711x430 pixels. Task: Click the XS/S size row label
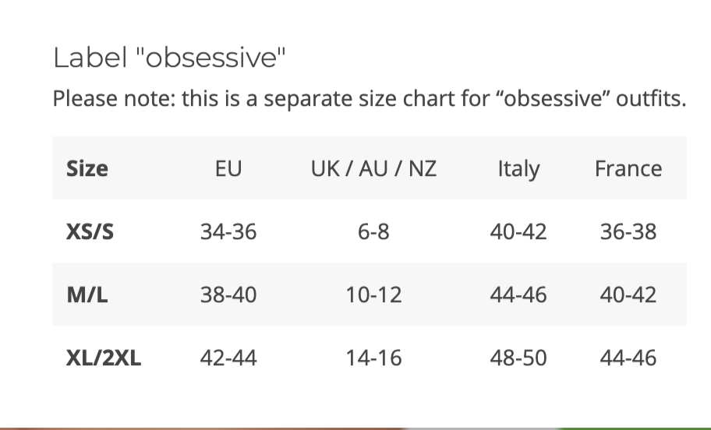[90, 231]
